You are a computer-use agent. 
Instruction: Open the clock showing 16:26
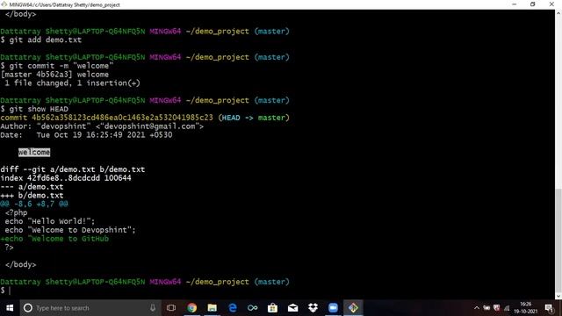pos(526,308)
